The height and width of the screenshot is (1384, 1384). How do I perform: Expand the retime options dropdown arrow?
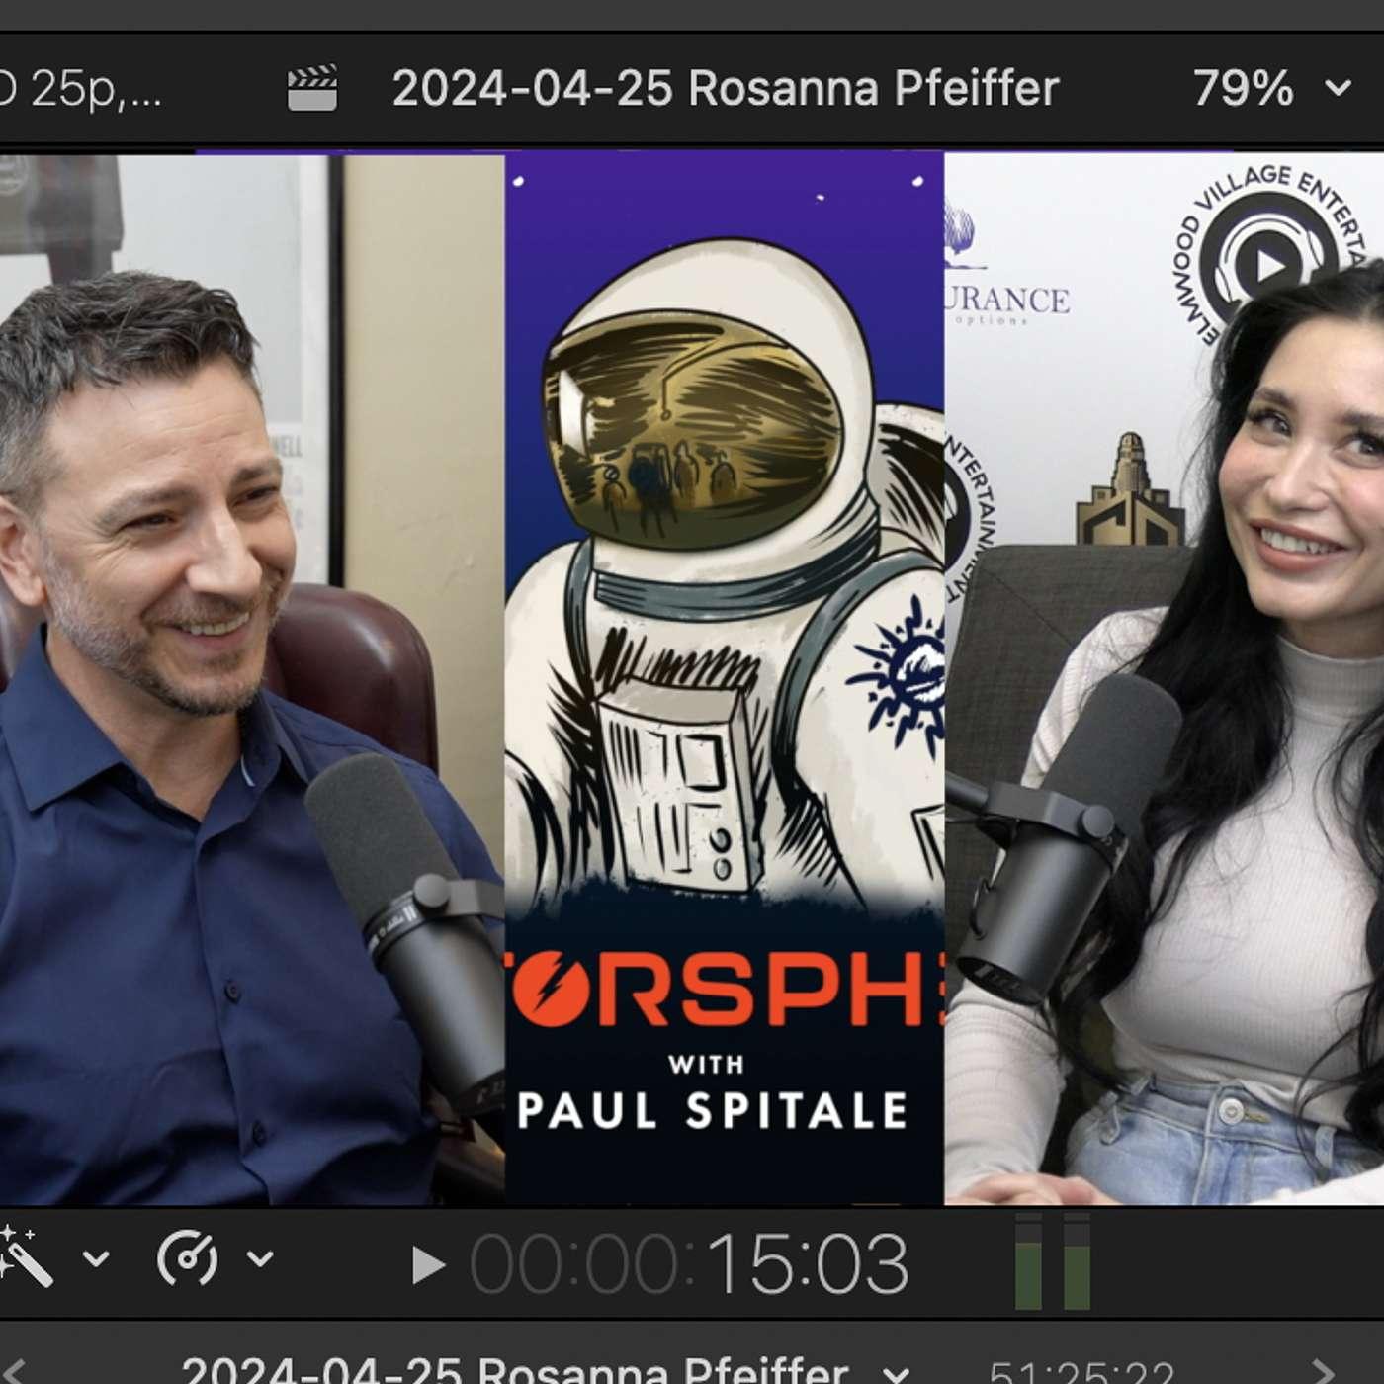point(260,1258)
